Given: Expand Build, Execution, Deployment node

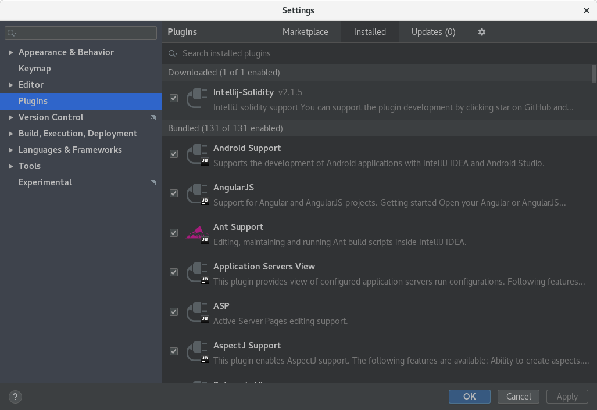Looking at the screenshot, I should point(10,134).
